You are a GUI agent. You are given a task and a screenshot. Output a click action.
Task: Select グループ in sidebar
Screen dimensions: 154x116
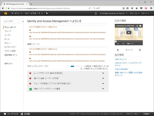click(8, 31)
